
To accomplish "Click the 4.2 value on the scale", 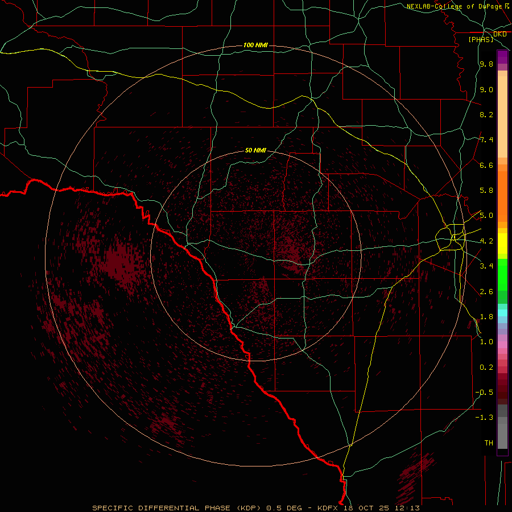I will click(x=486, y=241).
